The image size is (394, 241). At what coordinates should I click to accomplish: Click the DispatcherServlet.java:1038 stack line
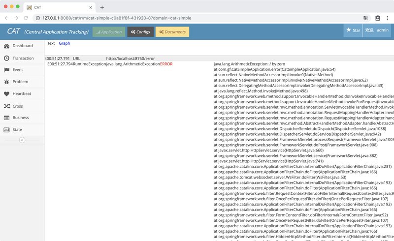(300, 129)
